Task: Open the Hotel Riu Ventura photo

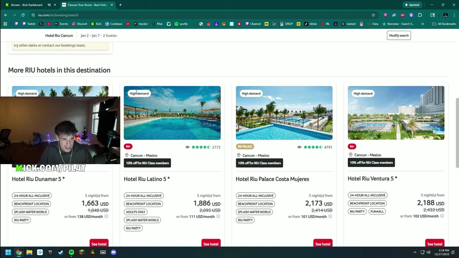Action: tap(396, 113)
